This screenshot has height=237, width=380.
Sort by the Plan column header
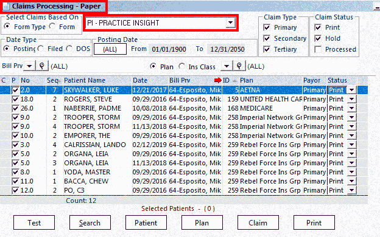(x=271, y=80)
